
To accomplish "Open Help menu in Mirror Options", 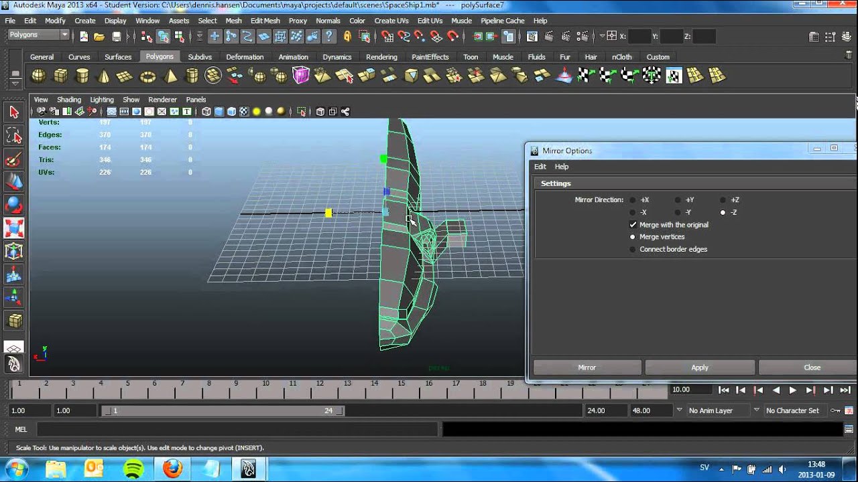I will (x=562, y=167).
